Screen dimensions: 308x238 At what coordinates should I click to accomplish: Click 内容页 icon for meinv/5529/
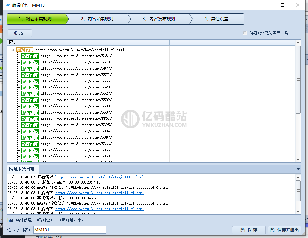[x=30, y=87]
